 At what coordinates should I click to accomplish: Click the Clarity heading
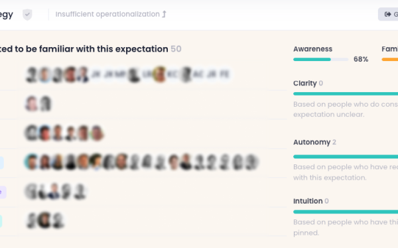coord(305,84)
